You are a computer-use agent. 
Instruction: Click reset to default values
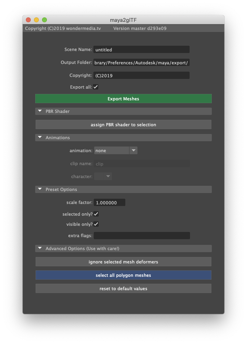123,288
